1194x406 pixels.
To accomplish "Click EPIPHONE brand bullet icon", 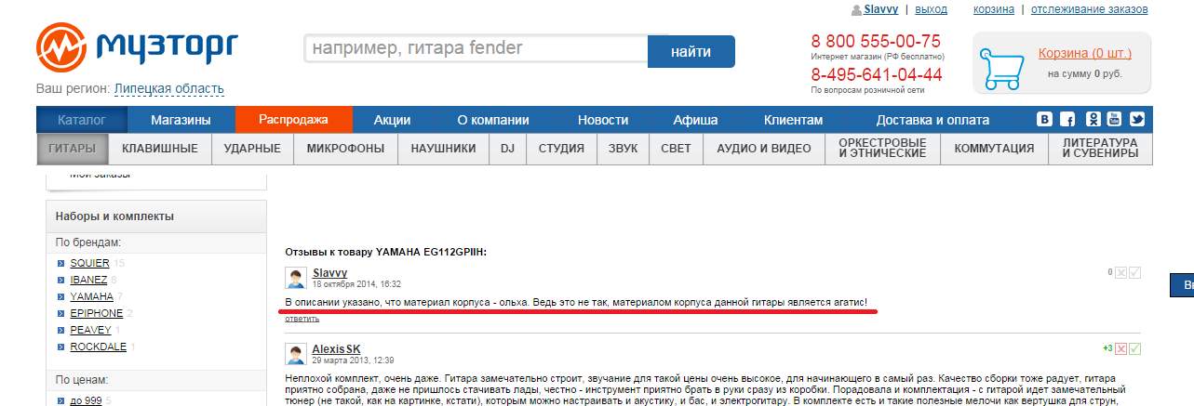I will point(61,314).
